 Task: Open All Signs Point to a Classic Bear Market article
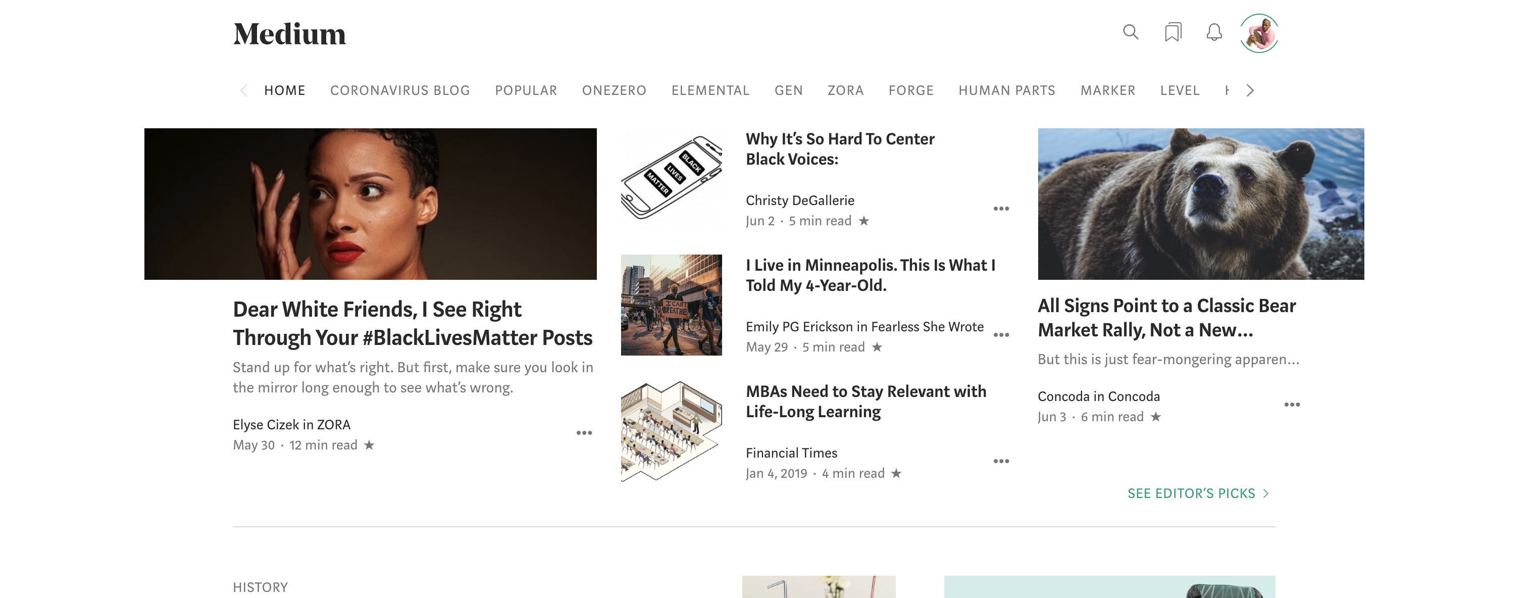click(x=1166, y=318)
